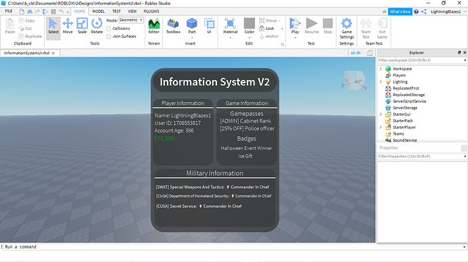
Task: Open Game Settings
Action: tap(347, 28)
